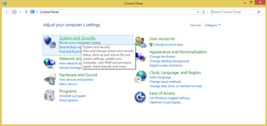Click the Control Panel breadcrumb in address bar
Image resolution: width=267 pixels, height=126 pixels.
[49, 12]
